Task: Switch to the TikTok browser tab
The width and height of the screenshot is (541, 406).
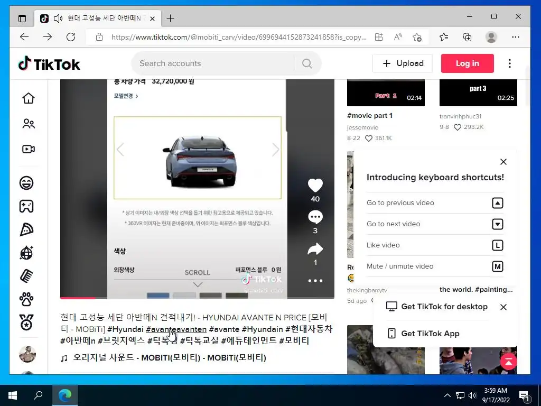Action: (x=98, y=19)
